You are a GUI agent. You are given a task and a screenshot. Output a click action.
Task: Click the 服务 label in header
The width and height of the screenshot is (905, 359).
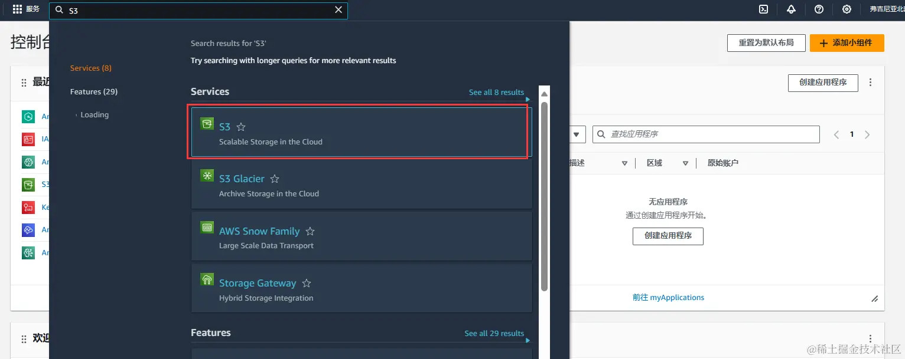pyautogui.click(x=32, y=9)
